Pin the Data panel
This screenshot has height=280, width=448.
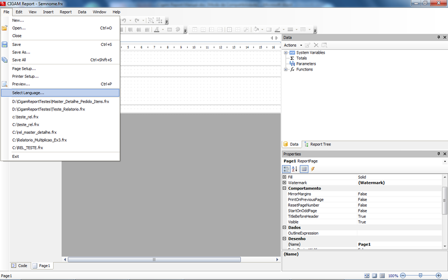click(438, 38)
